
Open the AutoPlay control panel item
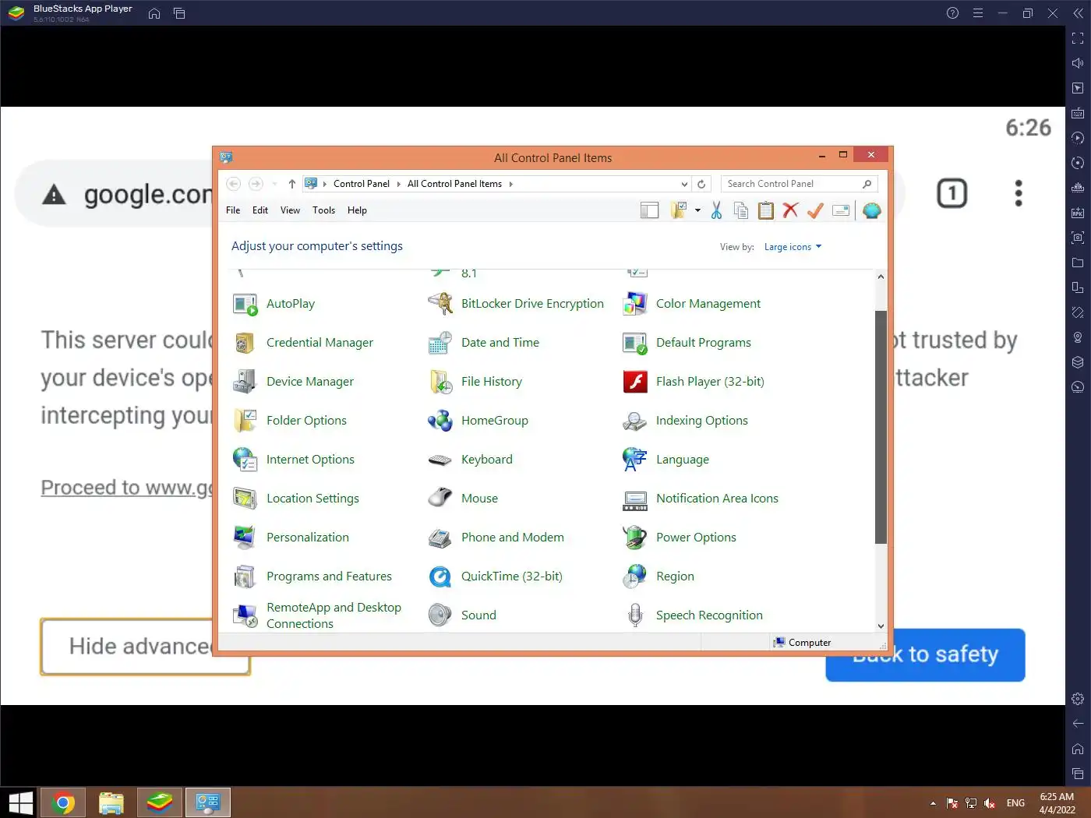tap(274, 304)
